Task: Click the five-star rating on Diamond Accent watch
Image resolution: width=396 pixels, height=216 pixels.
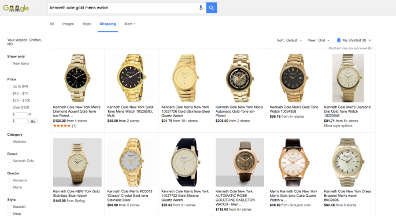Action: (x=62, y=126)
